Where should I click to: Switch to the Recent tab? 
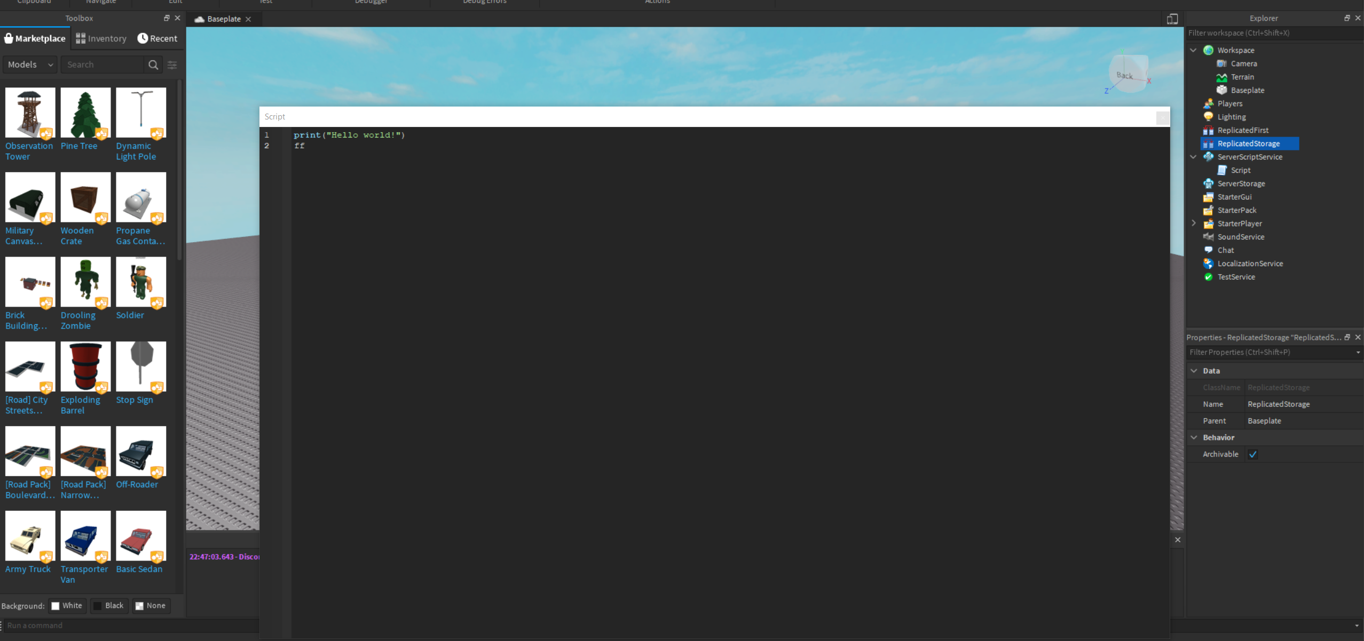[157, 38]
